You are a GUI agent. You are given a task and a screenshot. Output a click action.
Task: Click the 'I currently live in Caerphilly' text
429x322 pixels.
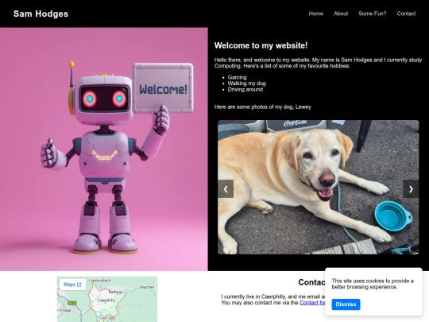pos(273,297)
